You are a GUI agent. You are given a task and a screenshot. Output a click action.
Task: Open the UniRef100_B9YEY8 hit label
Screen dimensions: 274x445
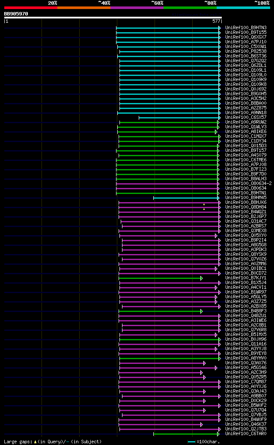(x=246, y=353)
